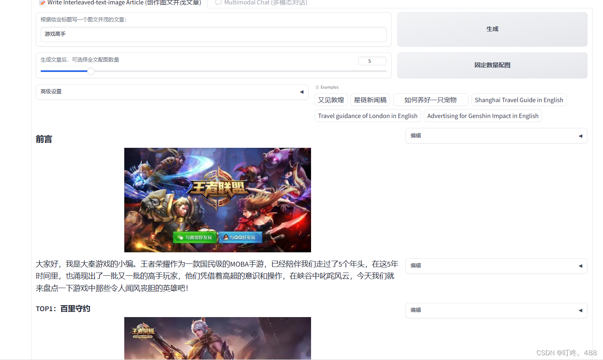Click the article title input containing 游戏高手
The width and height of the screenshot is (603, 360).
click(x=213, y=34)
